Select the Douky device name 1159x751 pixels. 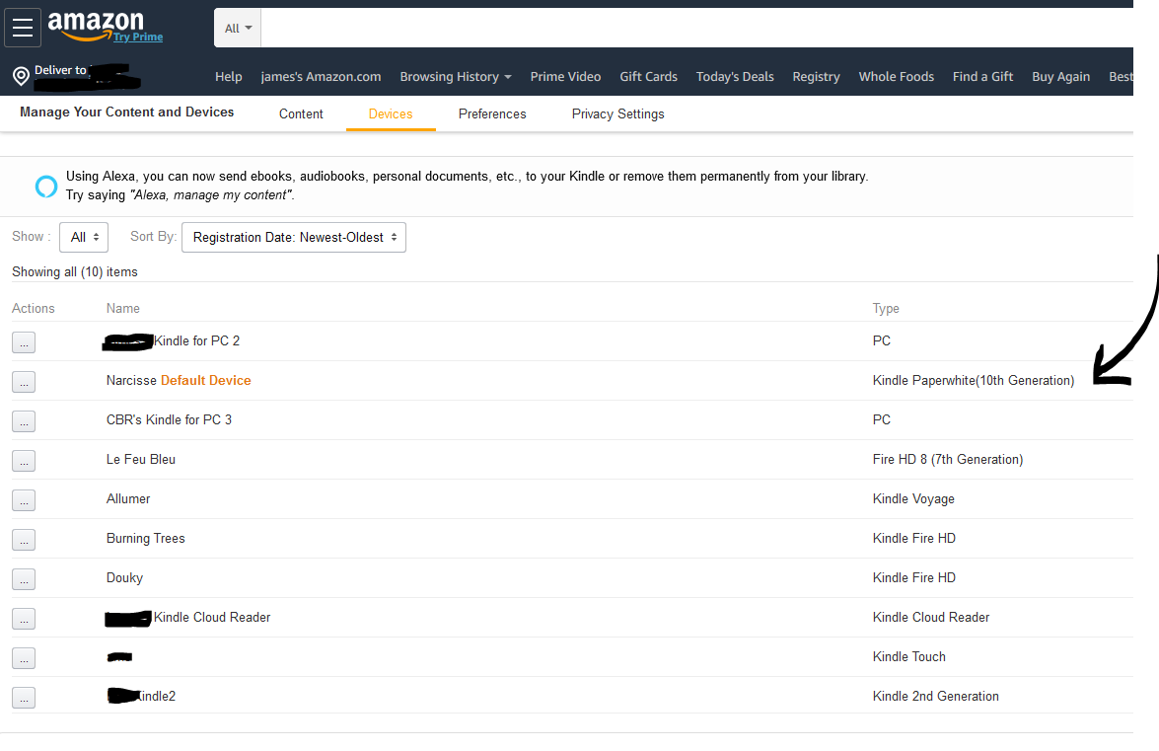click(x=124, y=578)
